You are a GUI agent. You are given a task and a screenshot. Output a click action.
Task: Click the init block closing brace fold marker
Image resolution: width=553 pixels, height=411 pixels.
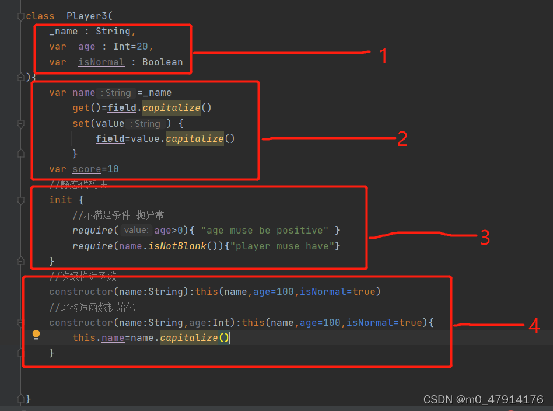(x=21, y=262)
